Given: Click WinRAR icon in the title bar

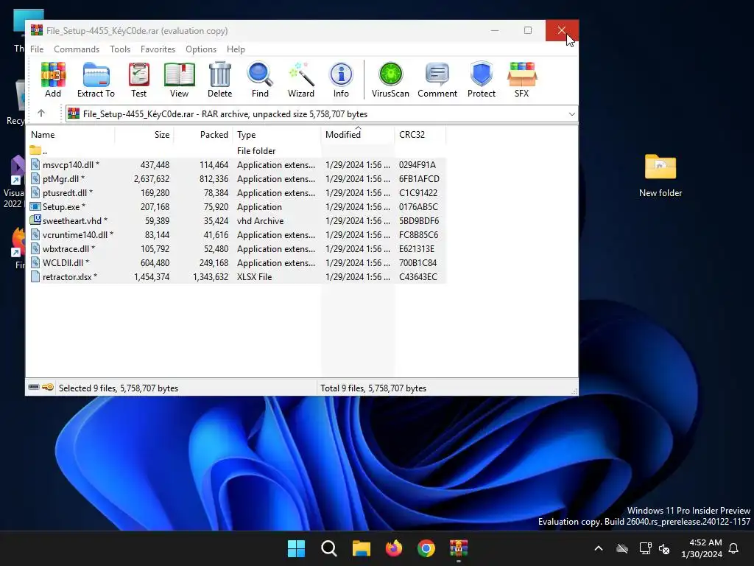Looking at the screenshot, I should click(x=37, y=30).
